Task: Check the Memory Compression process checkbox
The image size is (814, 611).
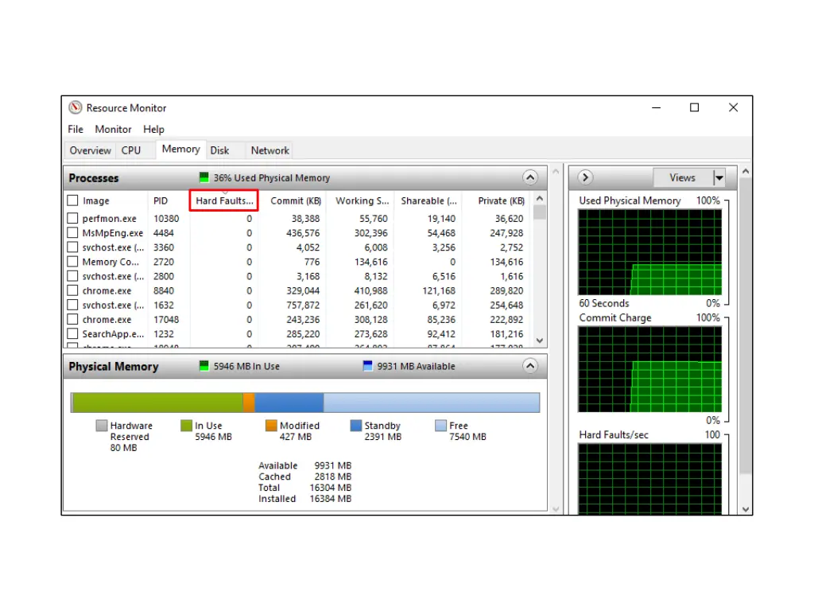Action: (72, 261)
